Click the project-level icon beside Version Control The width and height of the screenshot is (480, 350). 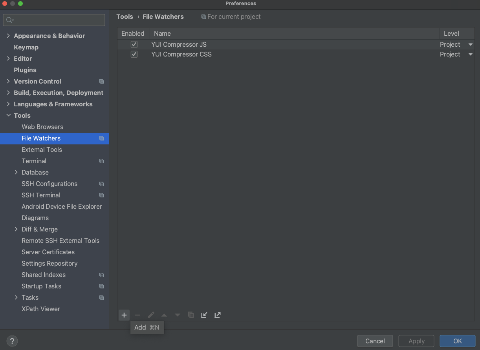[102, 82]
